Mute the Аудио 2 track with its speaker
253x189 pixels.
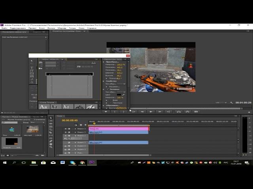coord(66,146)
